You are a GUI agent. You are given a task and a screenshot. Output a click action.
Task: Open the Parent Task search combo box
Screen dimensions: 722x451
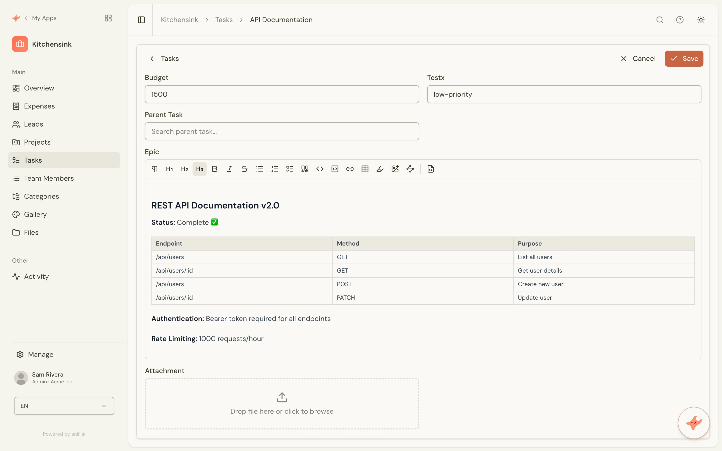(x=282, y=131)
